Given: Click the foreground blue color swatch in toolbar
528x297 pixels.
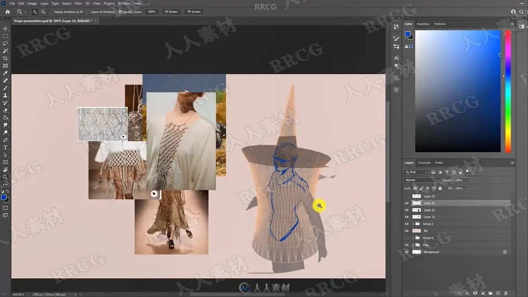Looking at the screenshot, I should pyautogui.click(x=4, y=197).
